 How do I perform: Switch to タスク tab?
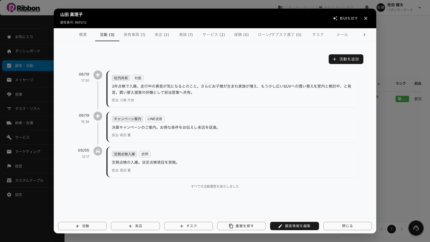click(x=318, y=35)
